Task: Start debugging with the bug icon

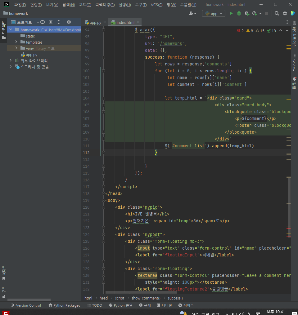Action: (239, 13)
